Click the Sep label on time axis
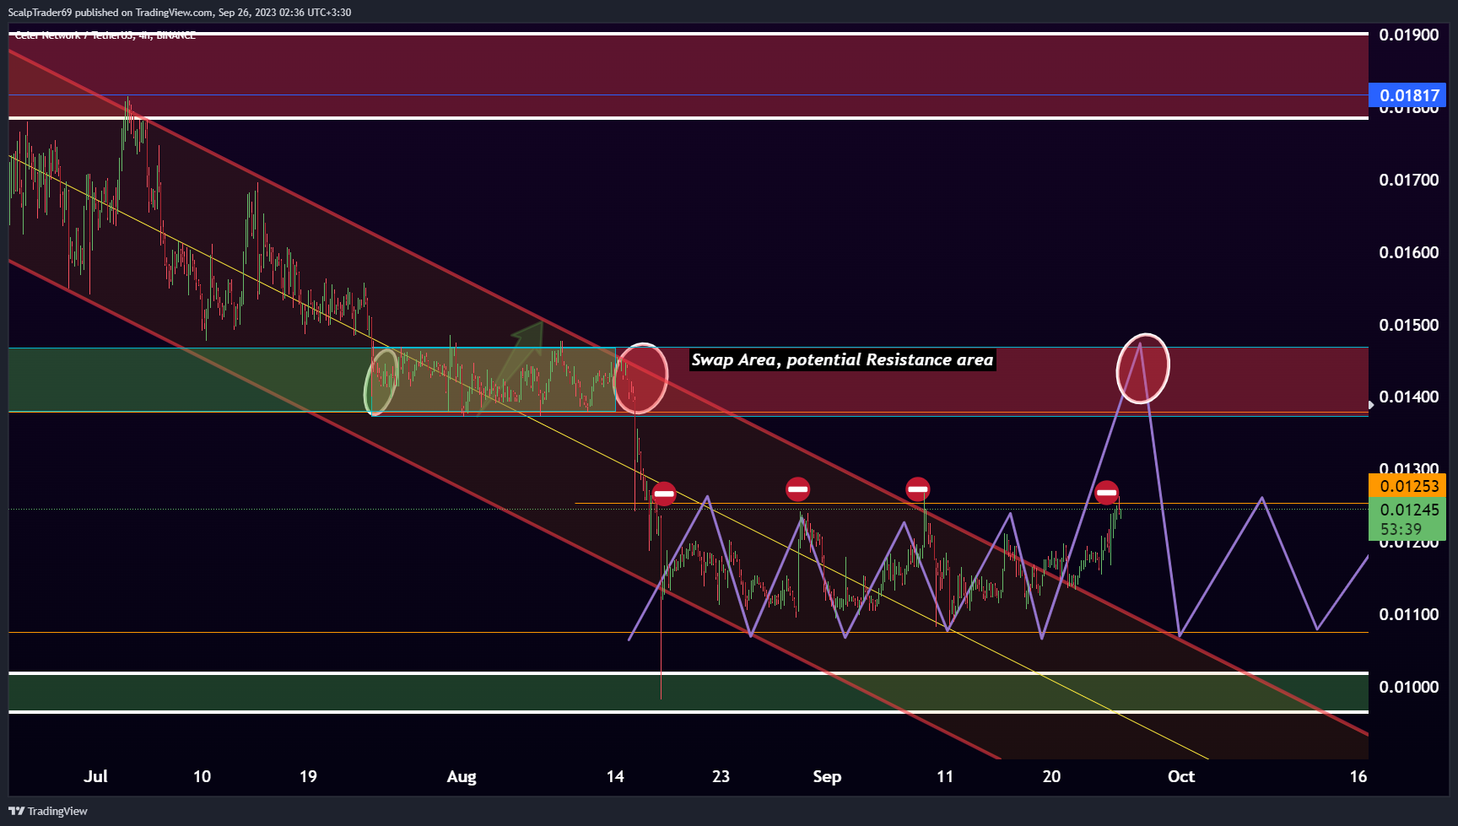Screen dimensions: 1458x826 827,776
